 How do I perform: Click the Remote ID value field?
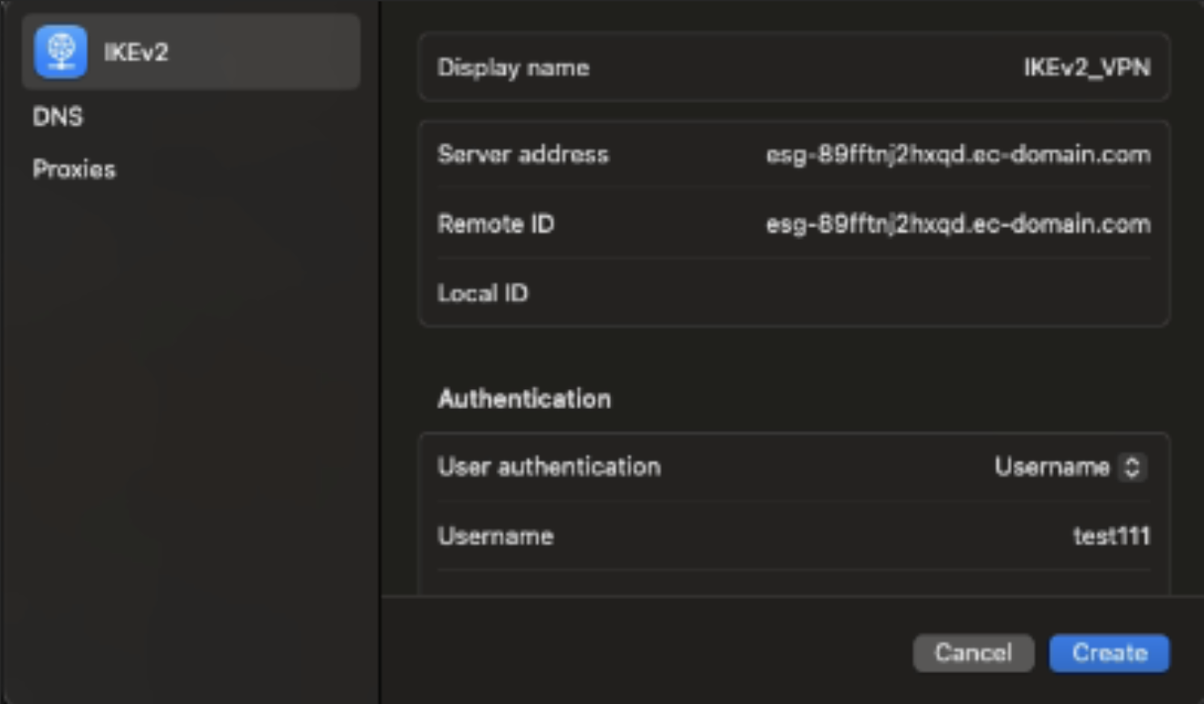pos(958,224)
